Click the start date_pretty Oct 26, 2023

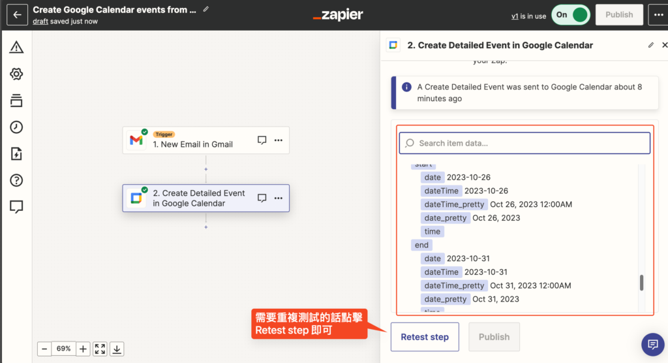tap(496, 218)
